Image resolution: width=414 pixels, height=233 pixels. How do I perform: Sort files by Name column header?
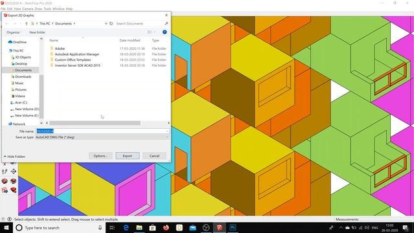[x=54, y=40]
